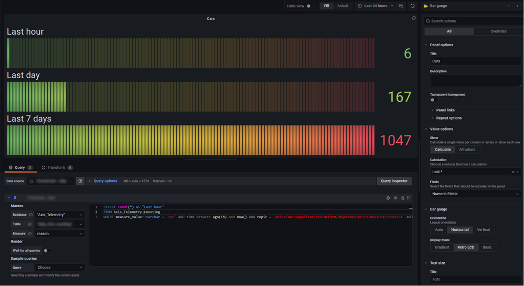The width and height of the screenshot is (524, 286).
Task: Expand the Repeat options section
Action: tap(448, 118)
